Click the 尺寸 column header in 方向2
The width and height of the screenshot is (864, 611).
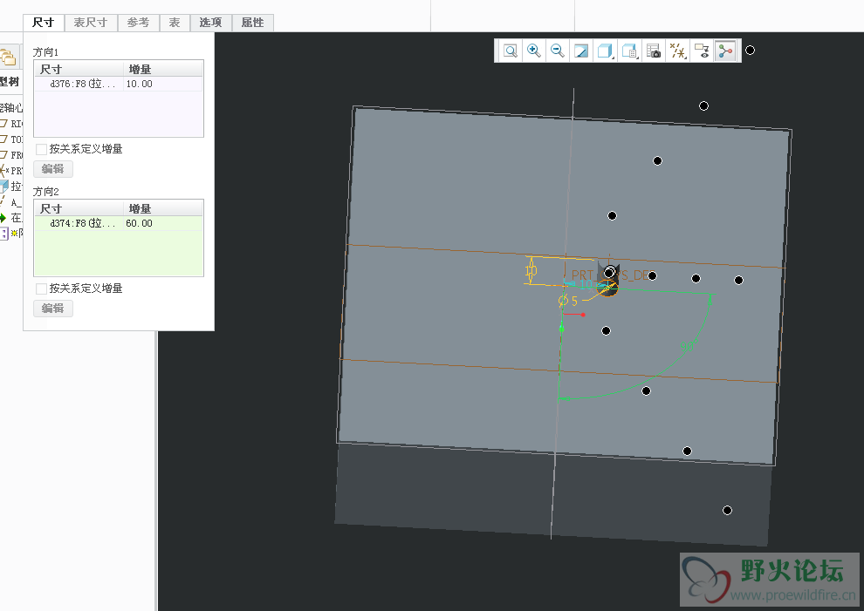[x=79, y=208]
